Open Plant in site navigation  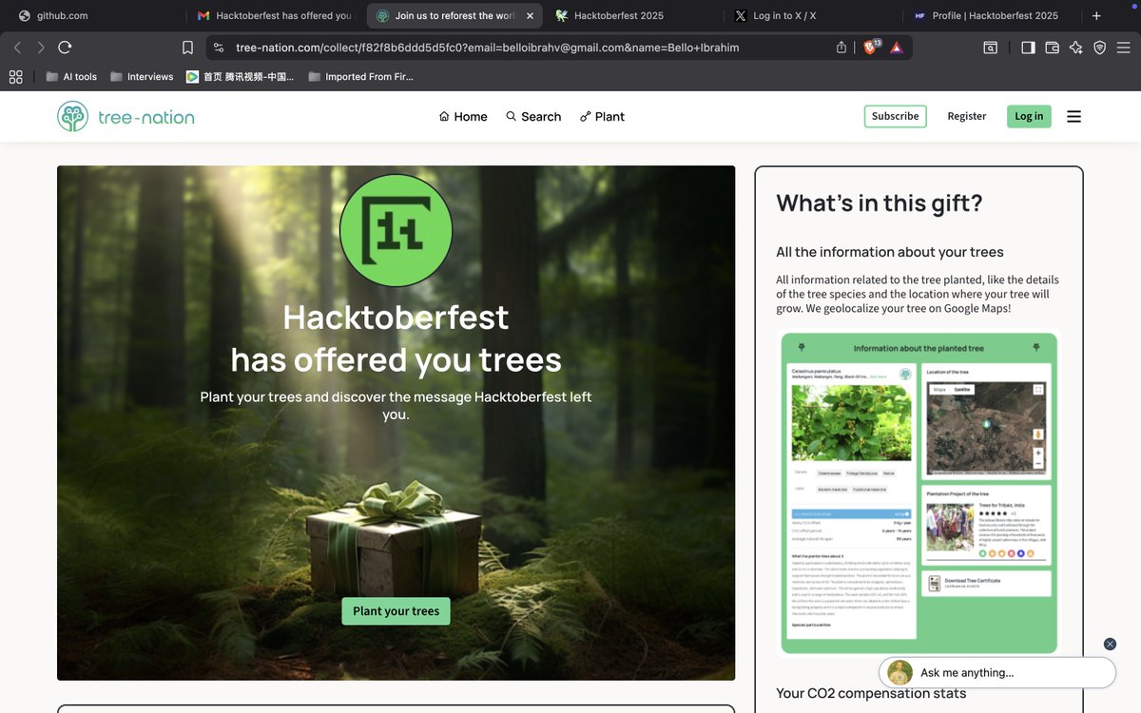(602, 117)
